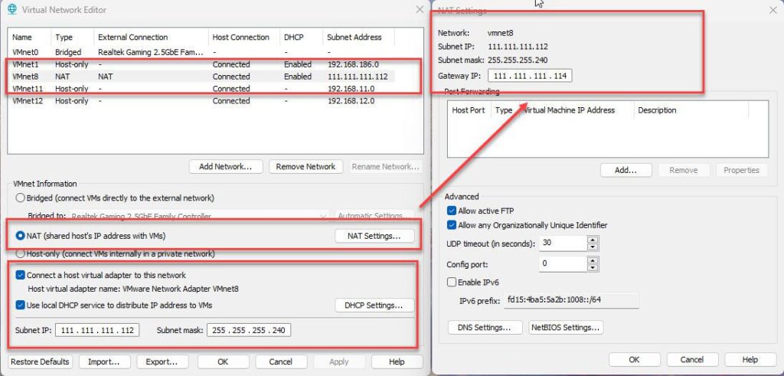
Task: Select the Host-only radio button
Action: [21, 254]
